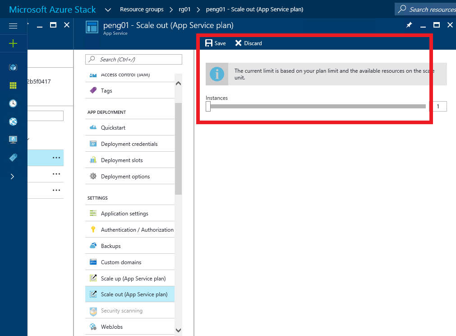
Task: Open Scale up (App Service plan)
Action: (x=130, y=278)
